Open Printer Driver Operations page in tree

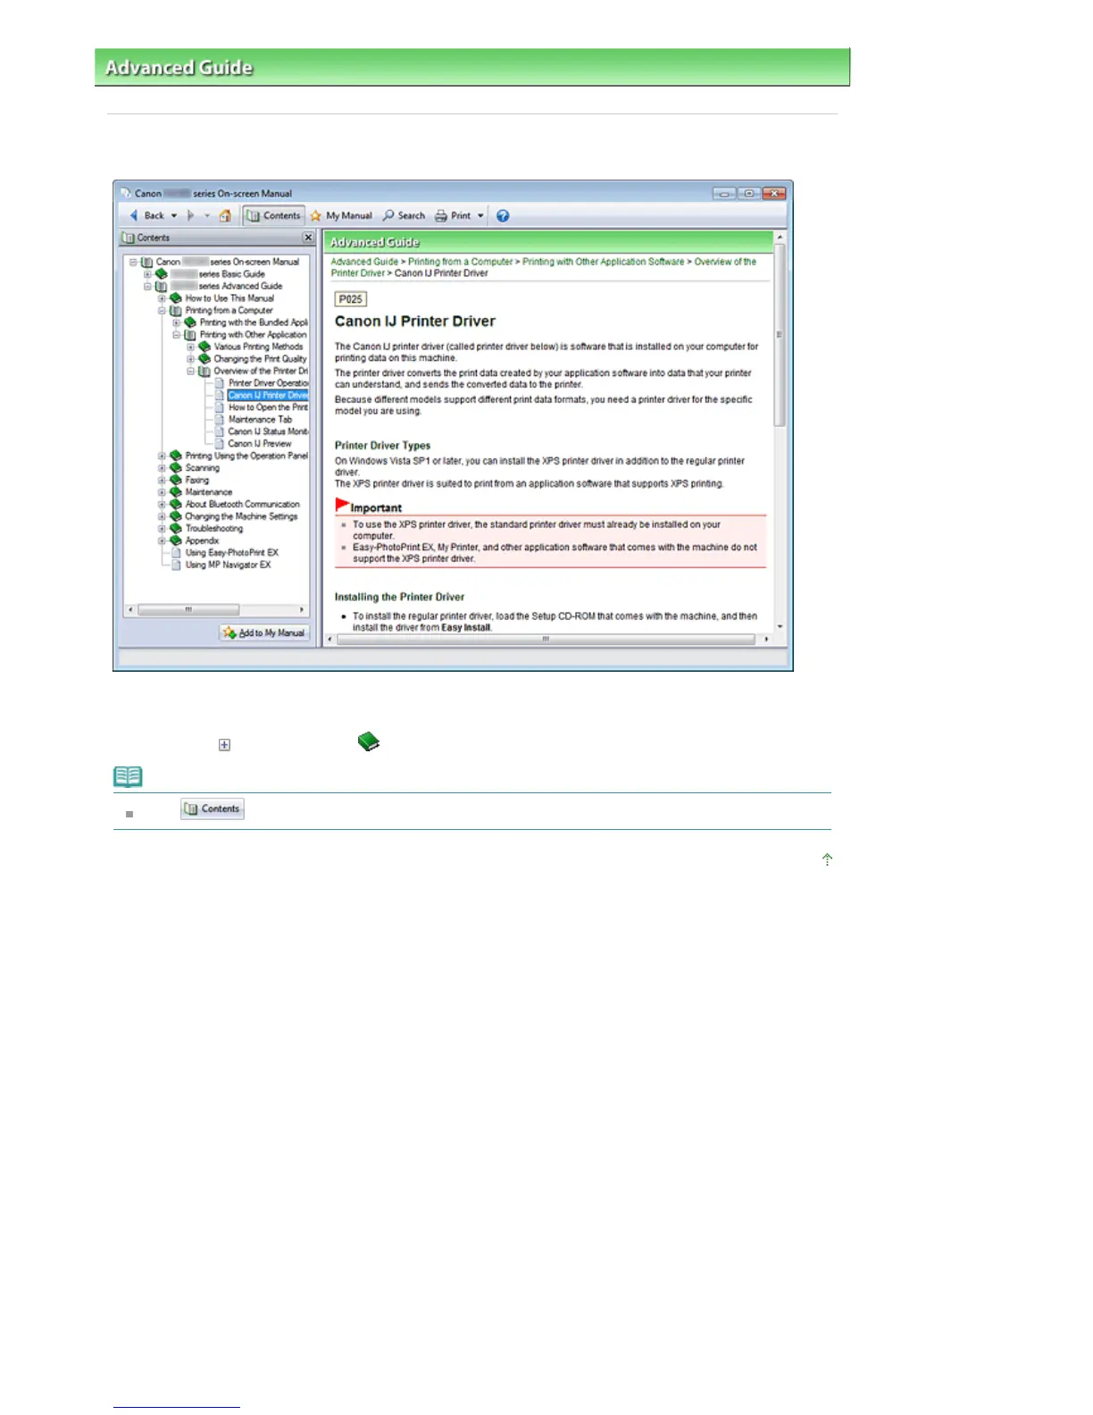268,383
